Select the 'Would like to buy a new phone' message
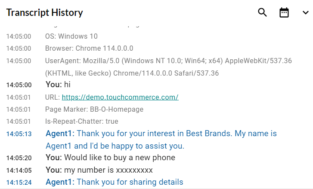The image size is (313, 189). click(x=111, y=158)
